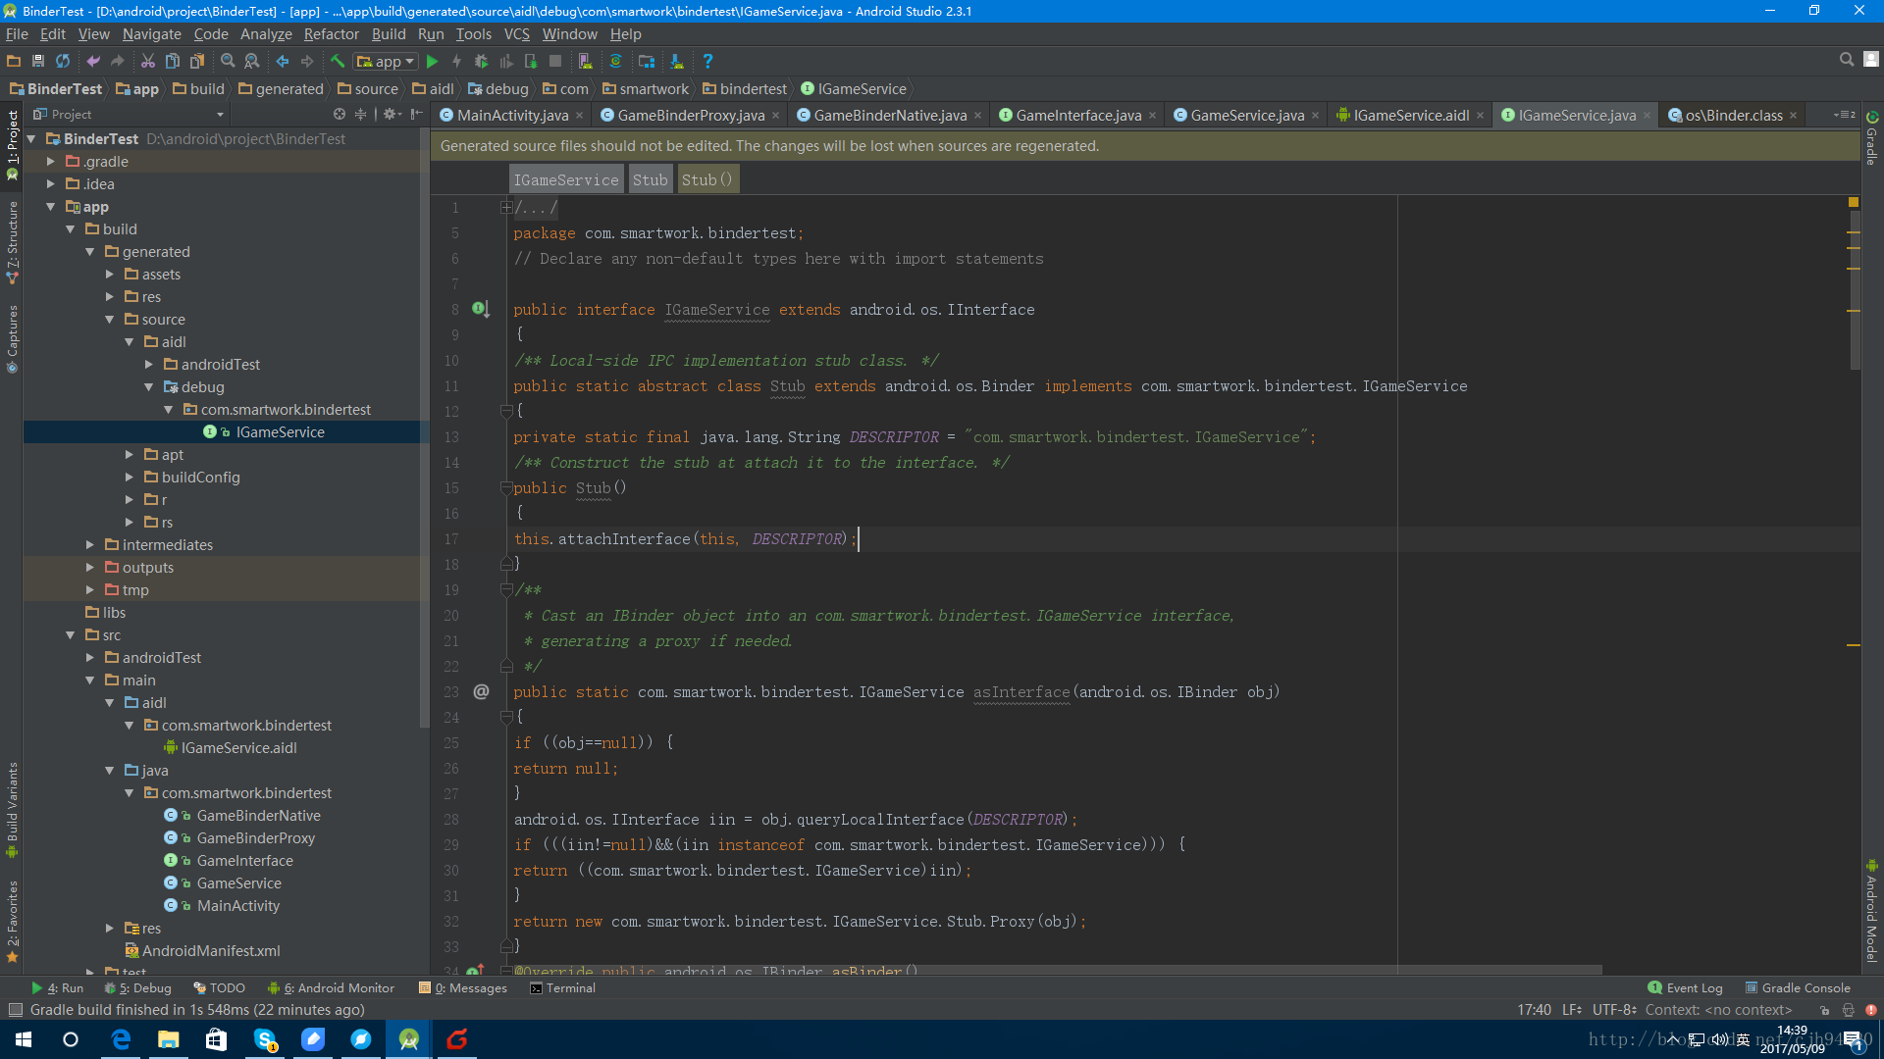Click the IGameService breadcrumb button
This screenshot has height=1059, width=1884.
tap(566, 179)
